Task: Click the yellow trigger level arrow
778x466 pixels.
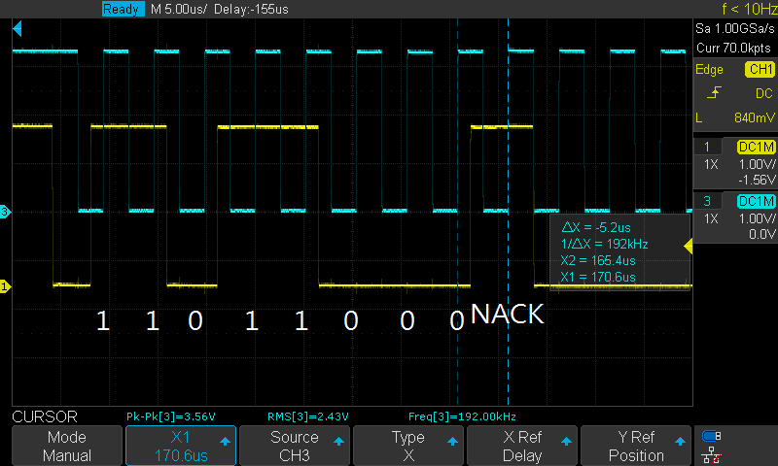Action: pos(689,247)
